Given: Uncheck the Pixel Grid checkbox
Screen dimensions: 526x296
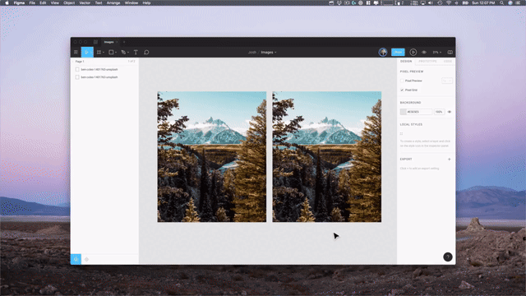Looking at the screenshot, I should click(402, 90).
